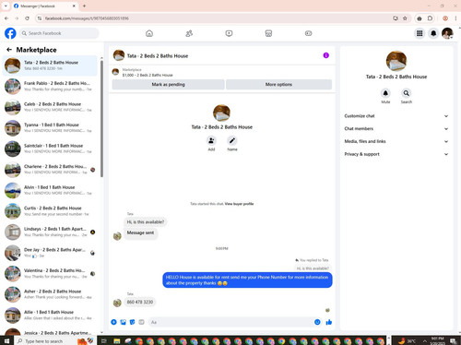Click the 860 478 3230 message bubble

[x=140, y=302]
